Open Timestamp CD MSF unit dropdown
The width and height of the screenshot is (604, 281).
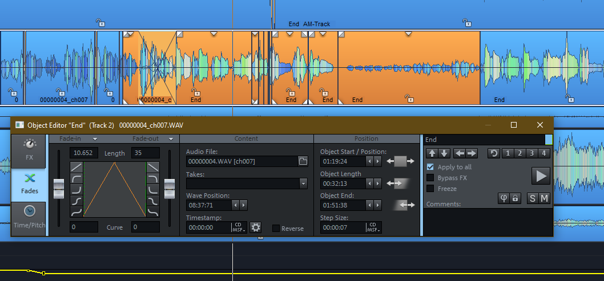click(239, 227)
